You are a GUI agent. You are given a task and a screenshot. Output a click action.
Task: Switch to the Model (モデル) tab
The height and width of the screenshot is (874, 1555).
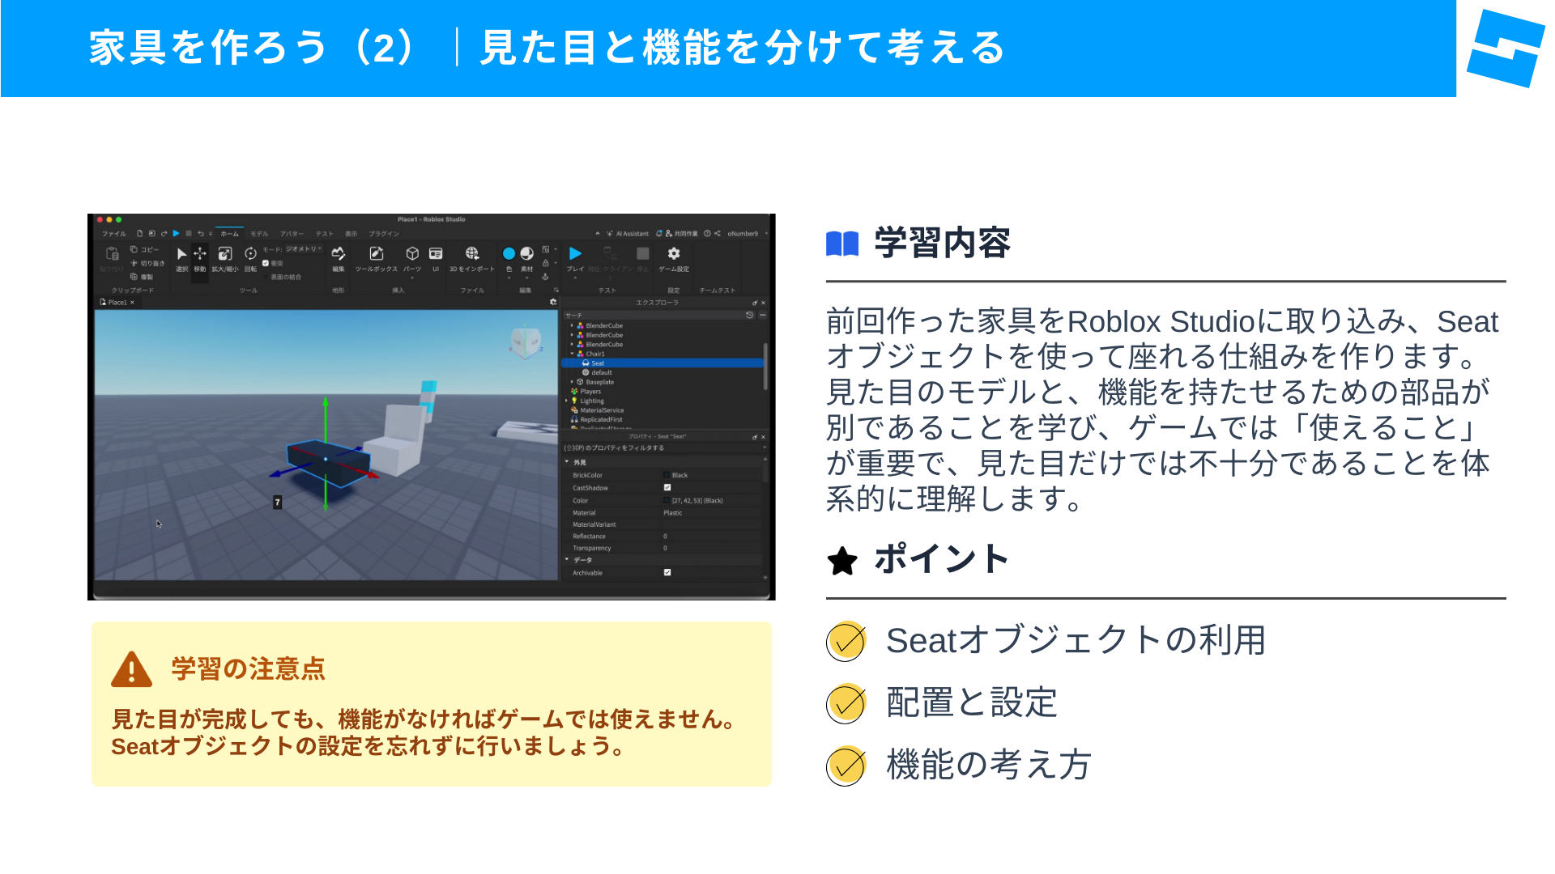pyautogui.click(x=259, y=234)
